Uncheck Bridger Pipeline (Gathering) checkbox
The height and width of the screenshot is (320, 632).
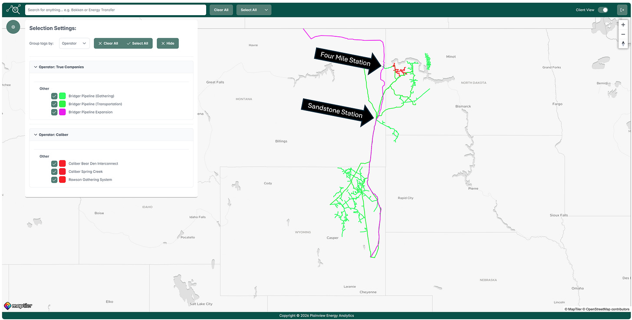click(54, 96)
